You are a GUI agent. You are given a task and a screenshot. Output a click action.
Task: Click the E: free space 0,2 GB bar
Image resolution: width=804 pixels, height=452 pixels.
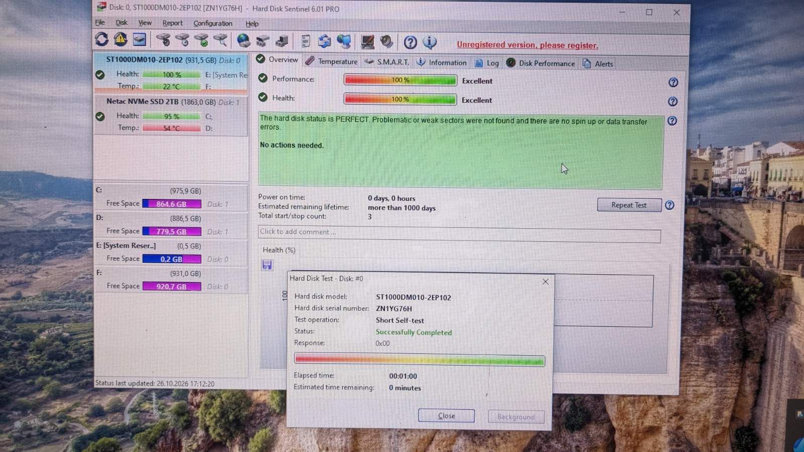pos(172,259)
